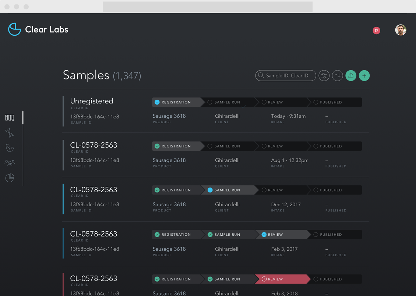Click the Dec 12, 2017 intake date

tap(286, 204)
